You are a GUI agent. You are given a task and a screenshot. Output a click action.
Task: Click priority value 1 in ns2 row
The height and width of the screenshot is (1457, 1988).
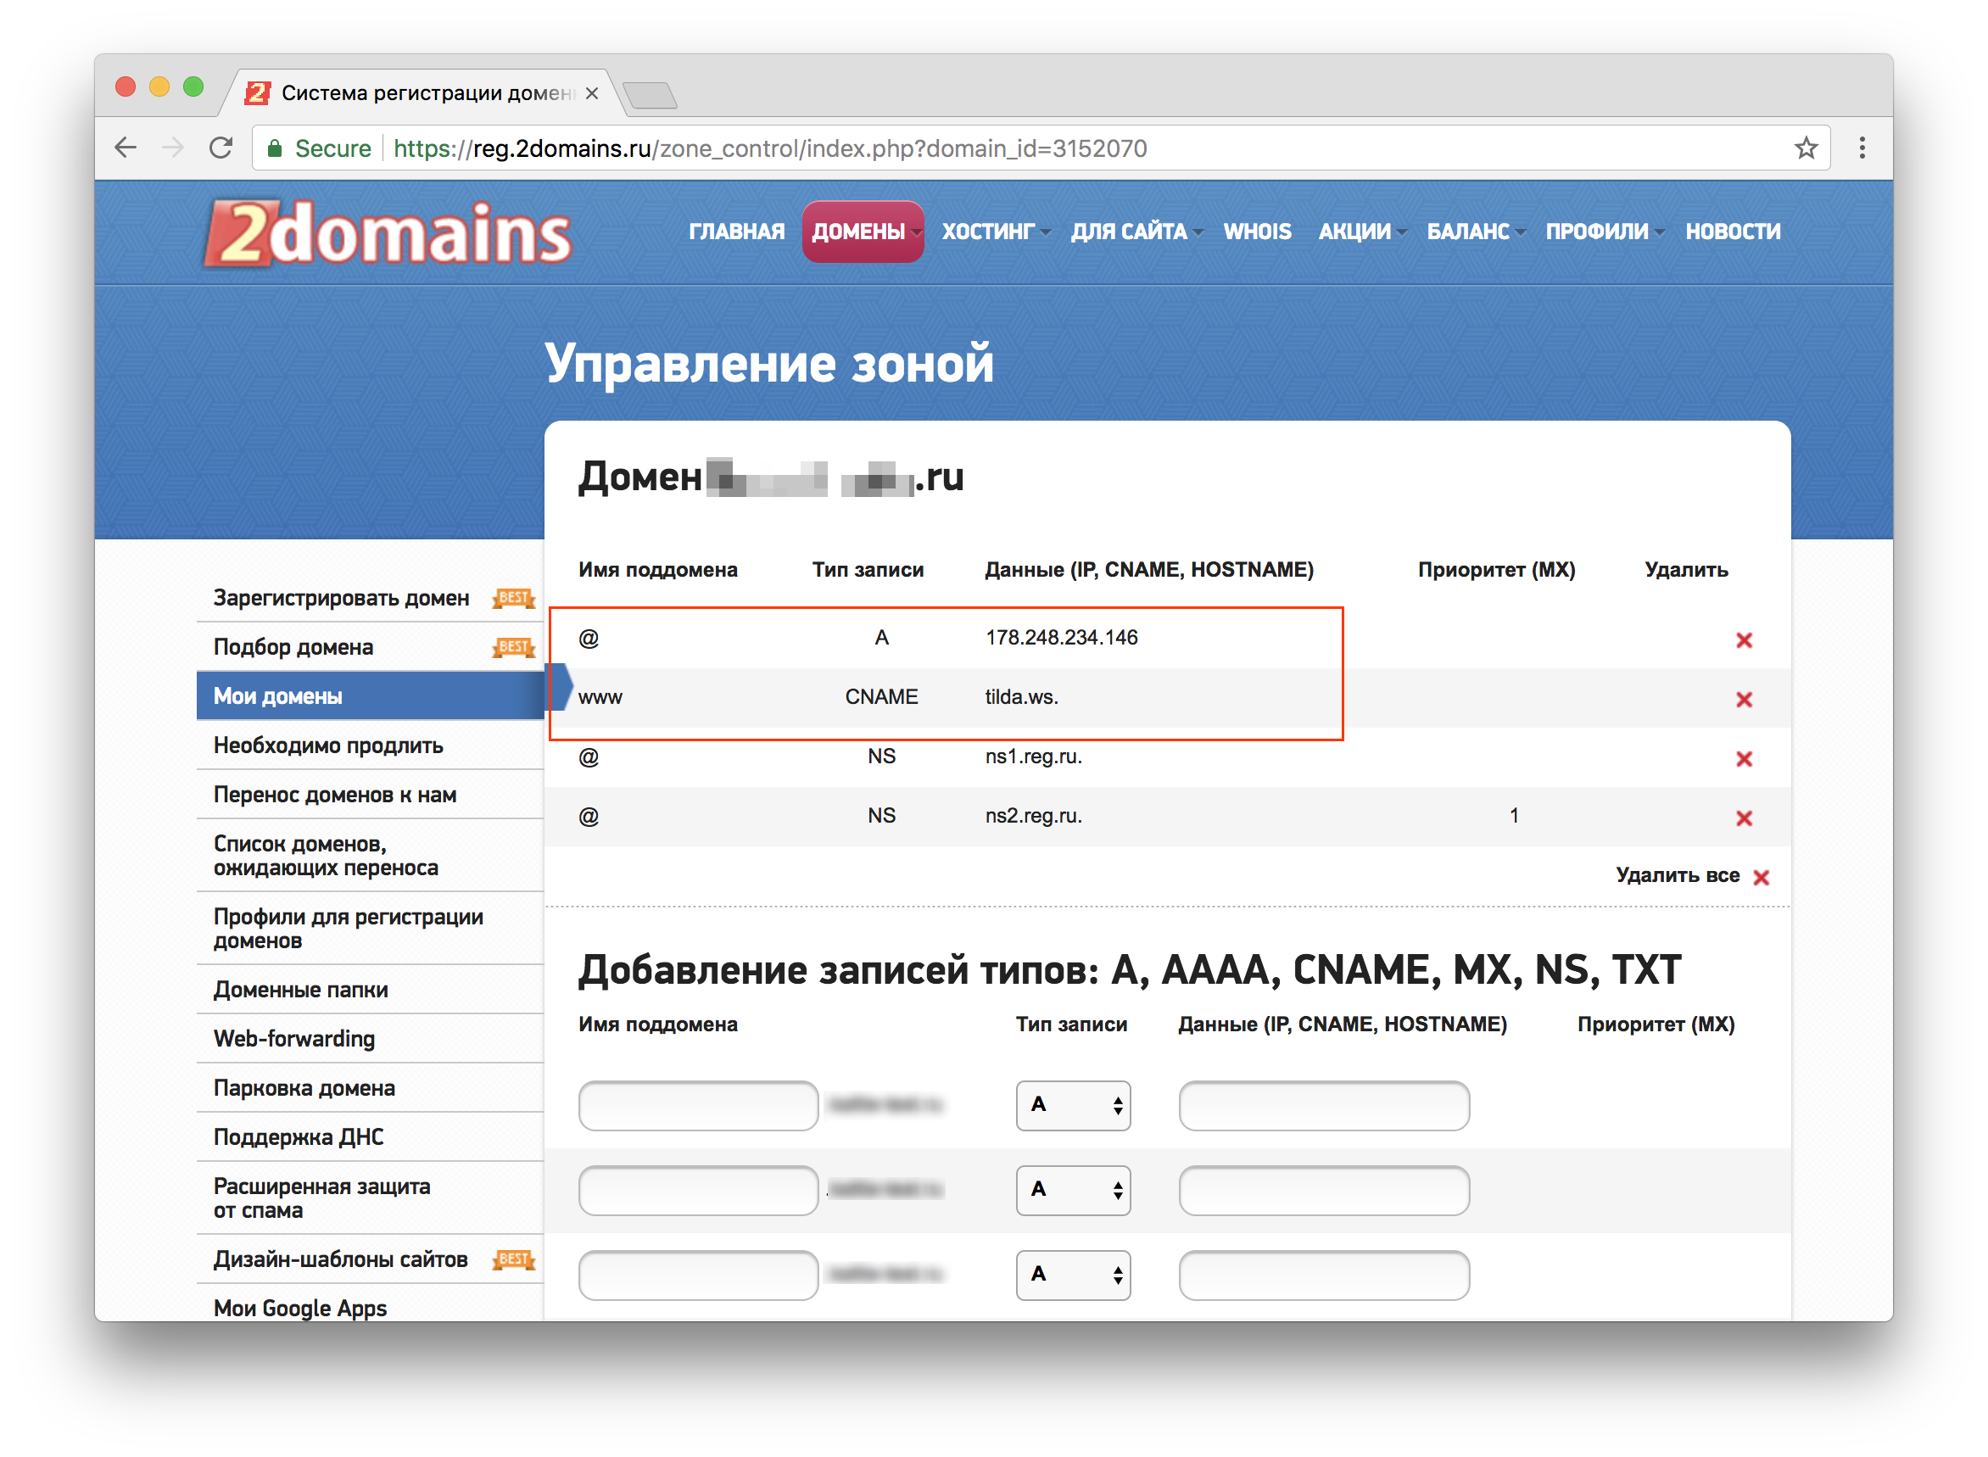[x=1514, y=816]
